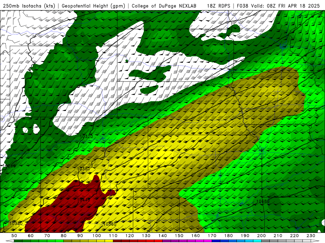This screenshot has width=325, height=243.
Task: Click the 'Geopotential Height (gpm)' title text
Action: (x=93, y=6)
